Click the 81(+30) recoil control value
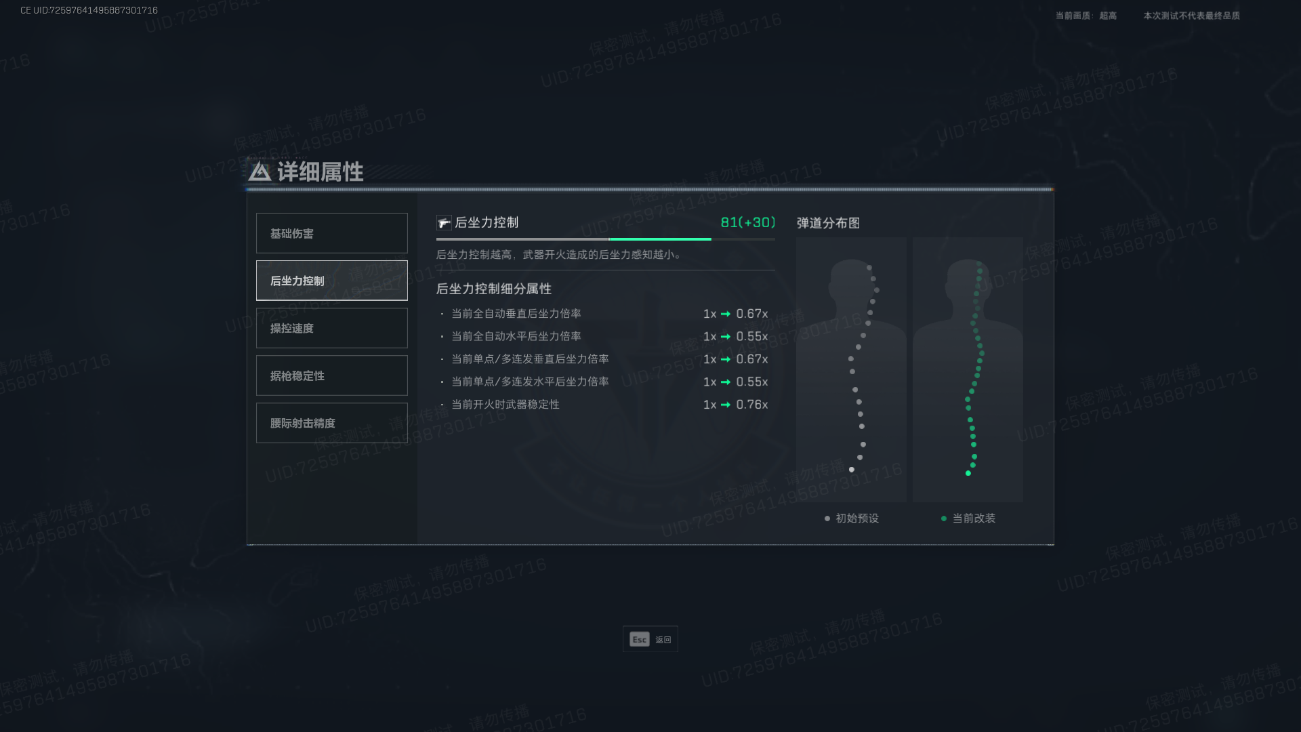Image resolution: width=1301 pixels, height=732 pixels. [747, 222]
